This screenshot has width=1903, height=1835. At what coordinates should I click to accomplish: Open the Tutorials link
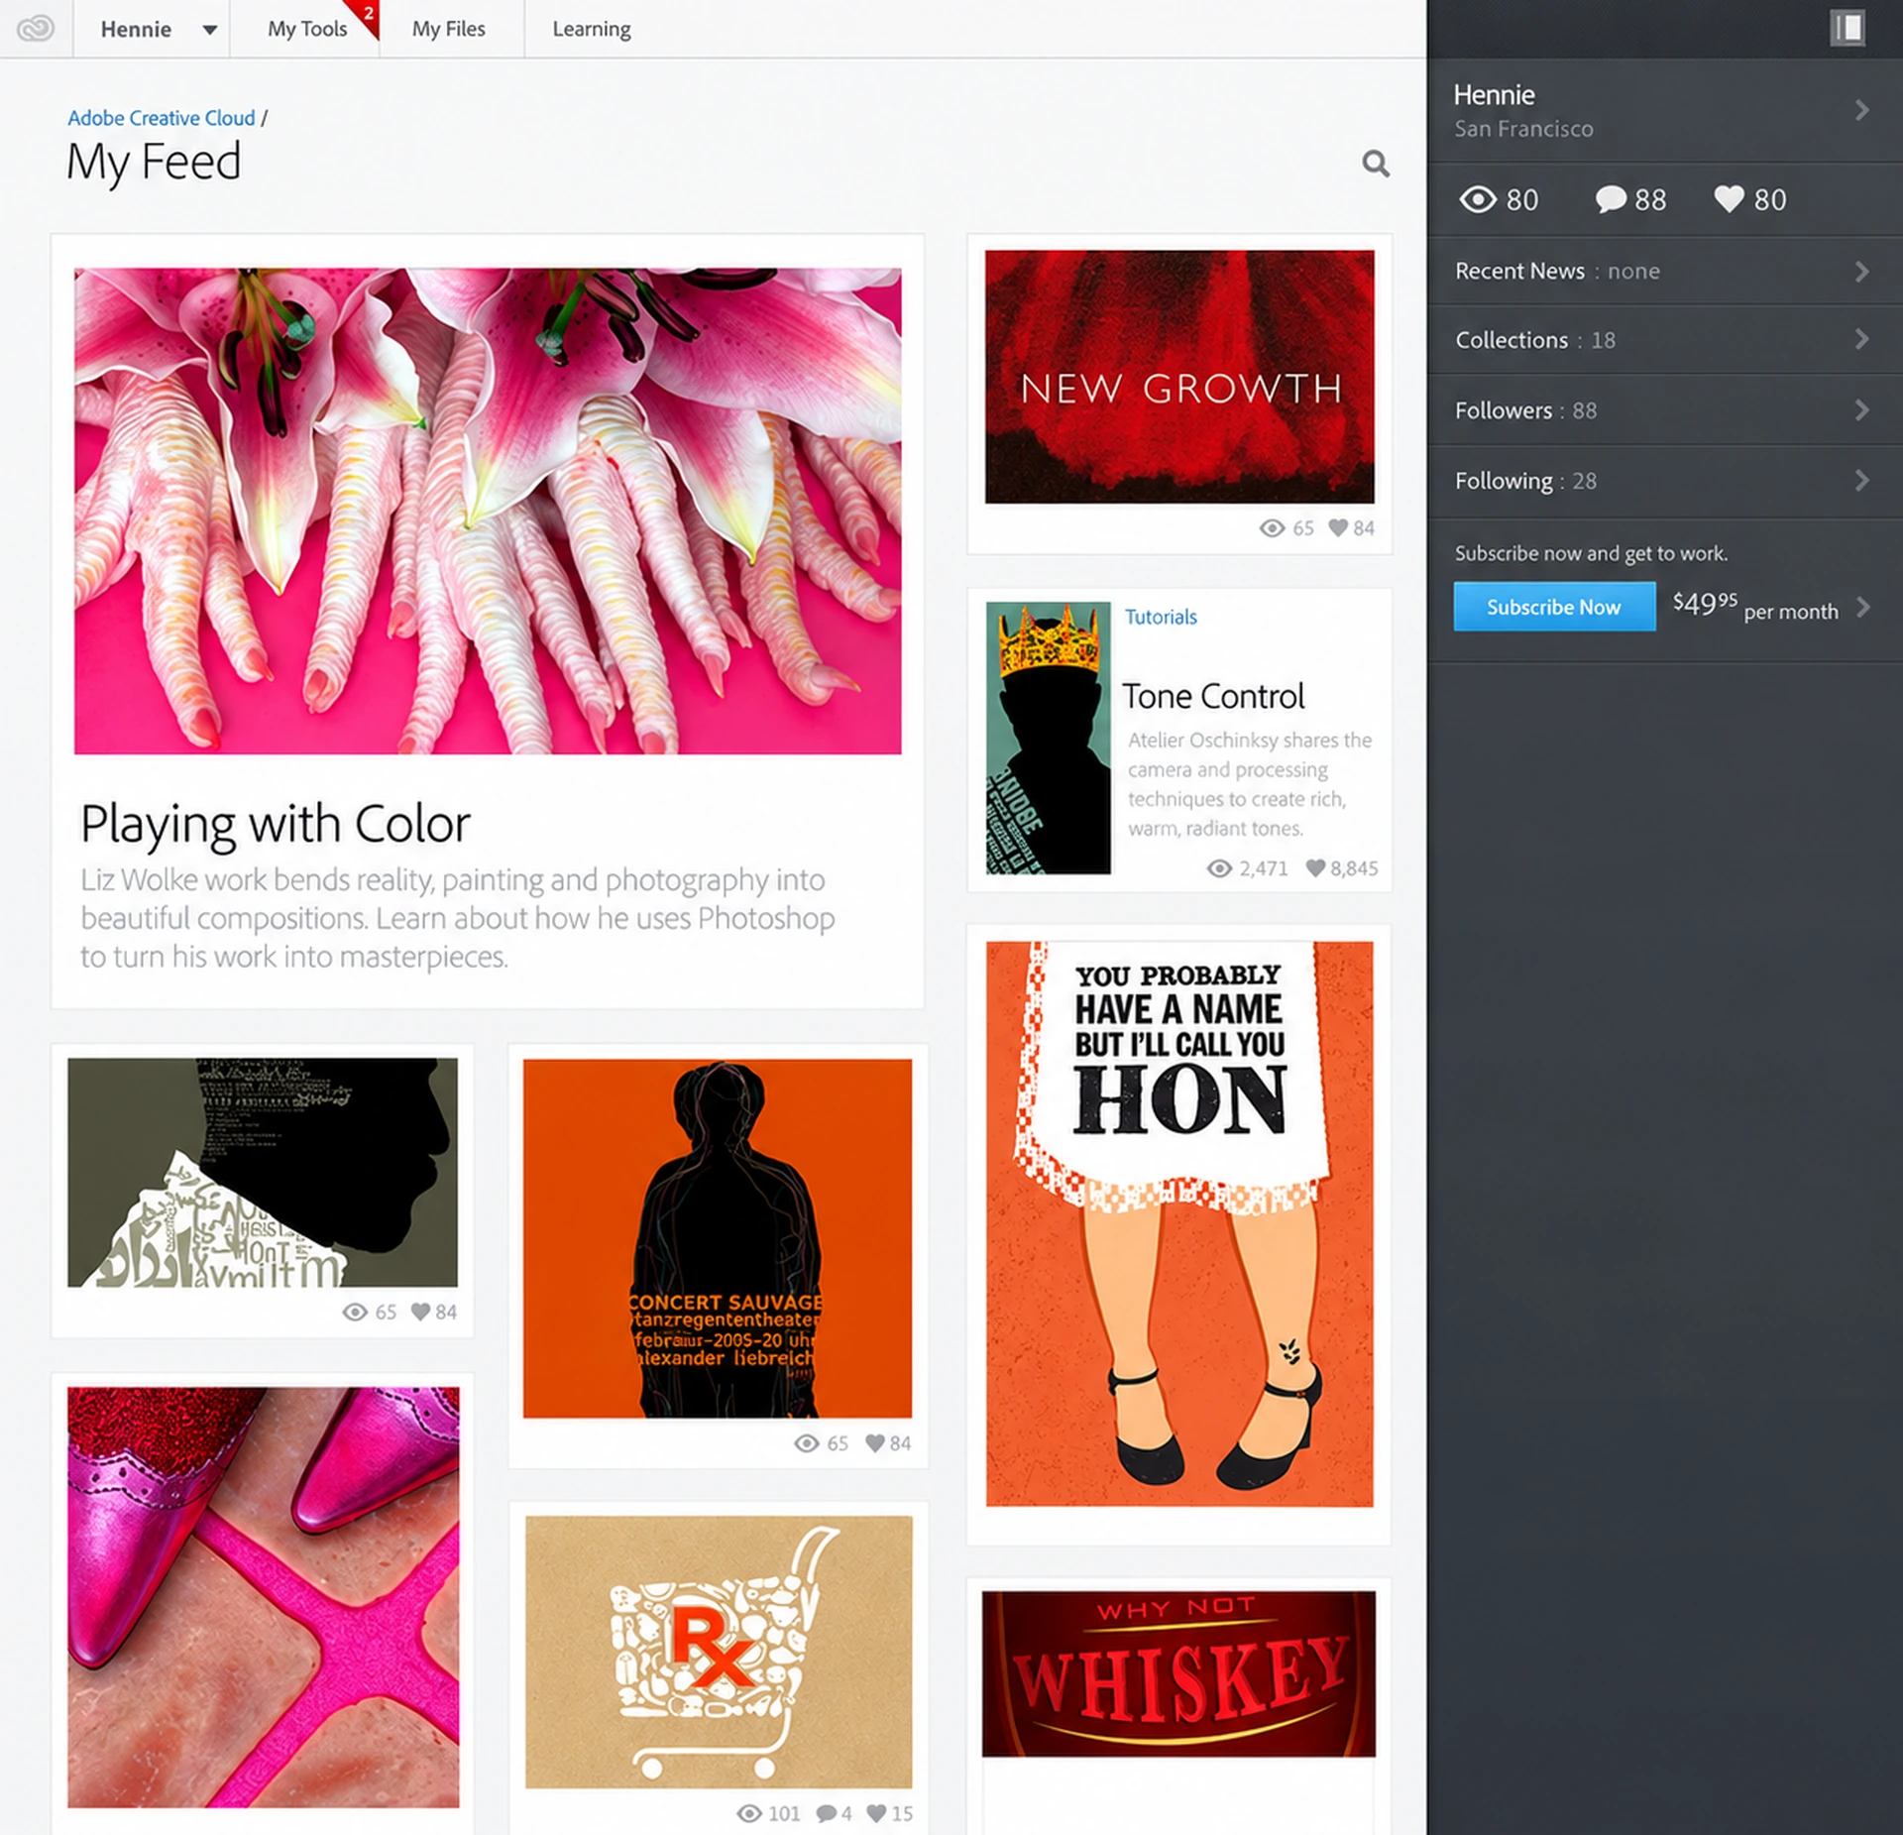(x=1161, y=617)
